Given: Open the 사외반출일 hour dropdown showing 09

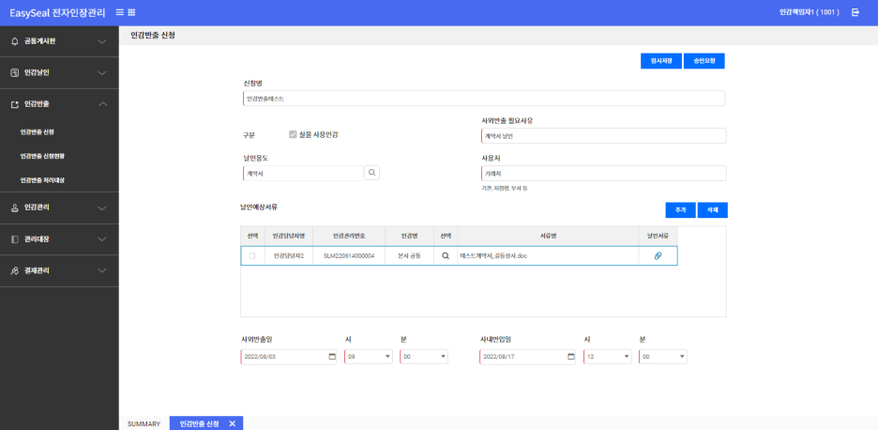Looking at the screenshot, I should 369,357.
